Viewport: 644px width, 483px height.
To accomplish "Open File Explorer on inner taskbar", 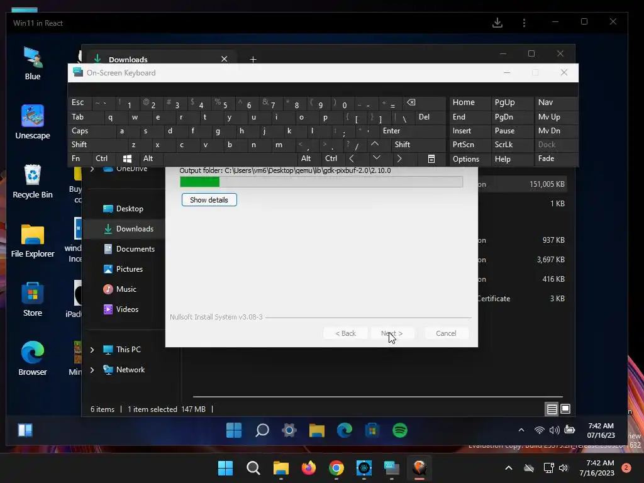I will 317,430.
